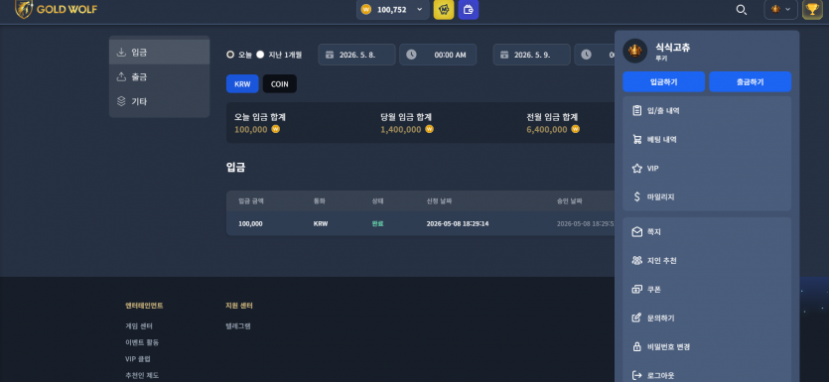
Task: Click the 로그아웃 logout item
Action: pyautogui.click(x=707, y=376)
